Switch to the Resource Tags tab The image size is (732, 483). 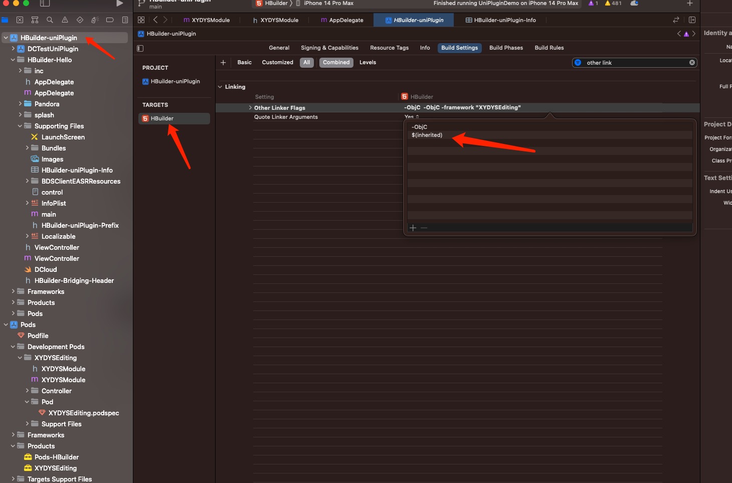pos(390,48)
